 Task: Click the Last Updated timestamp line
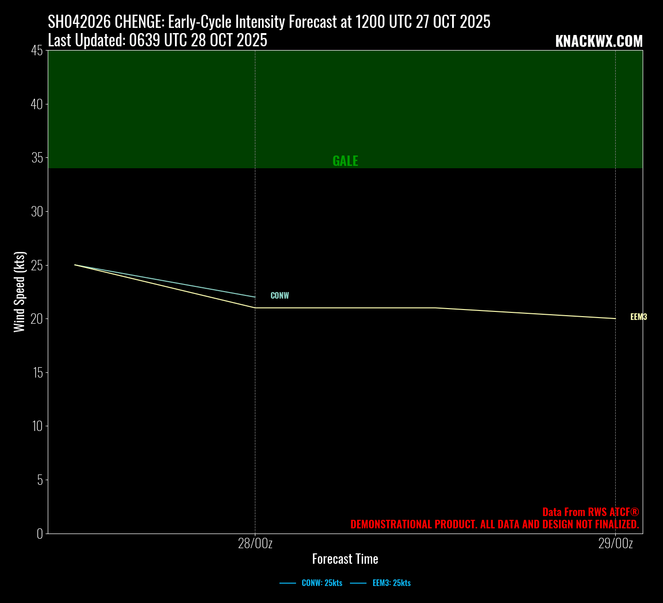tap(157, 41)
